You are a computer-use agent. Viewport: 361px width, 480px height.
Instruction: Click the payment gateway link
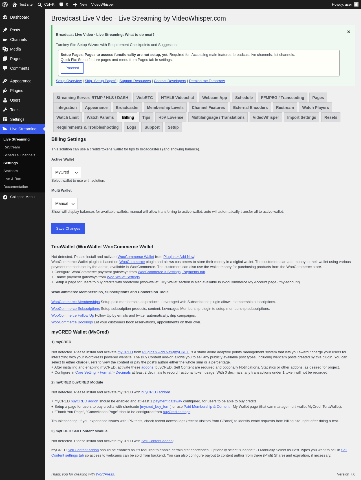pyautogui.click(x=168, y=401)
